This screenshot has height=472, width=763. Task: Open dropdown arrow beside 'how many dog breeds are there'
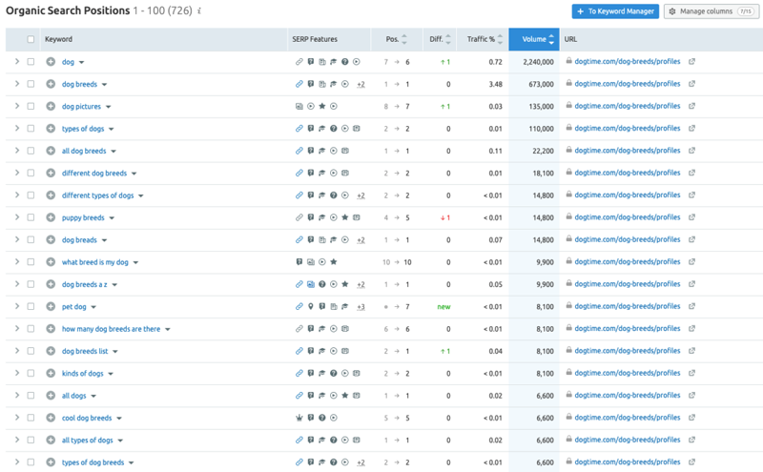coord(168,329)
